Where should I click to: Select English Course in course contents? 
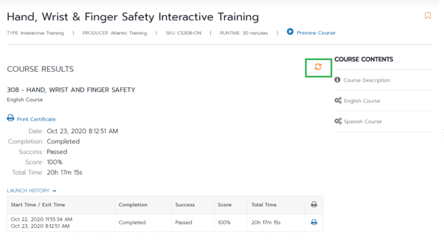[362, 101]
